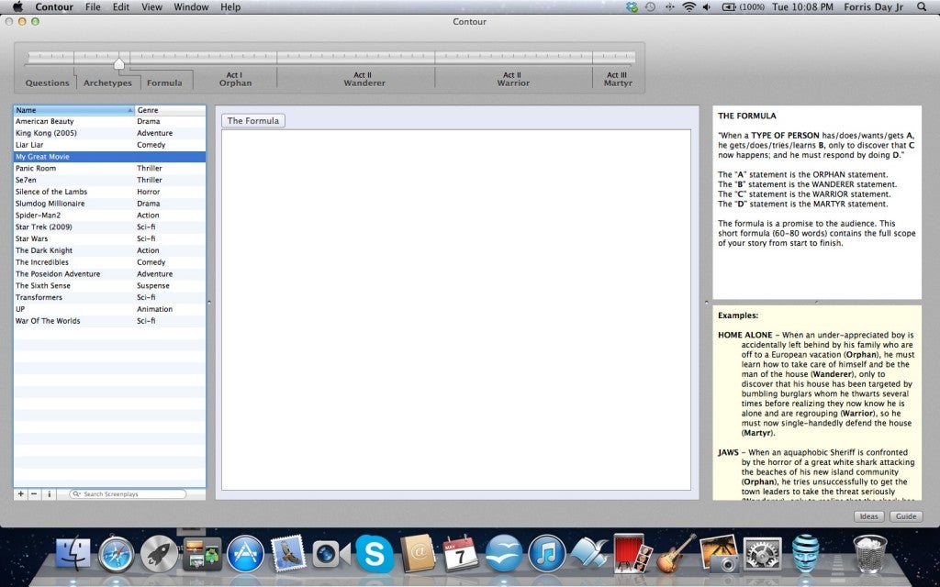Open the Edit menu

pos(121,7)
